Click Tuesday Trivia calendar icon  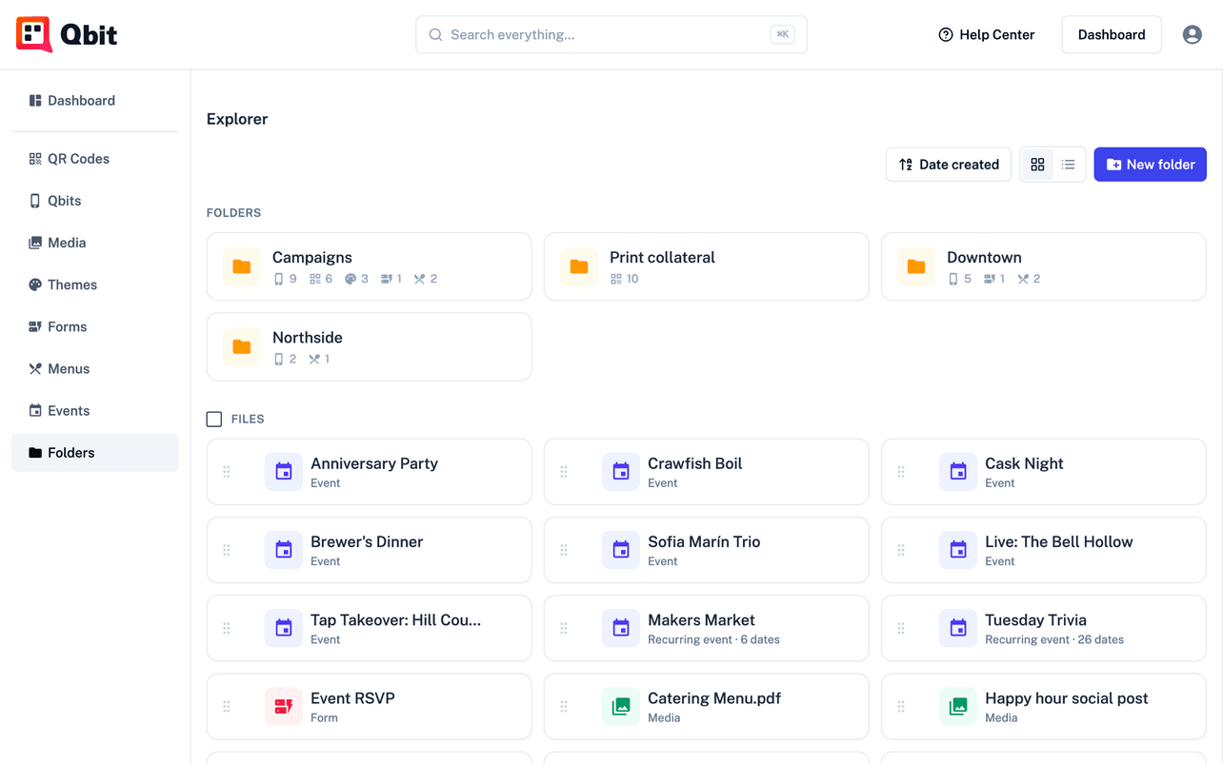958,628
